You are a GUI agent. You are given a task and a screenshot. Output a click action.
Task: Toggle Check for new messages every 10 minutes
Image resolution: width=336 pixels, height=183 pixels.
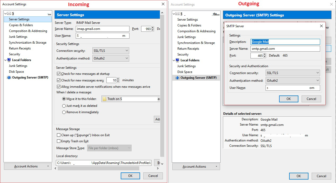click(59, 80)
